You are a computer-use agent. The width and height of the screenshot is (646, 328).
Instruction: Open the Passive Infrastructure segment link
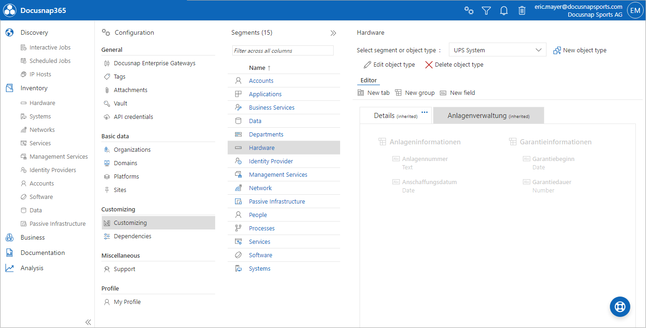[277, 201]
